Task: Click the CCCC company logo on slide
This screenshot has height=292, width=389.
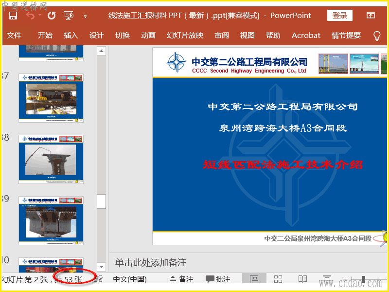Action: [x=176, y=62]
